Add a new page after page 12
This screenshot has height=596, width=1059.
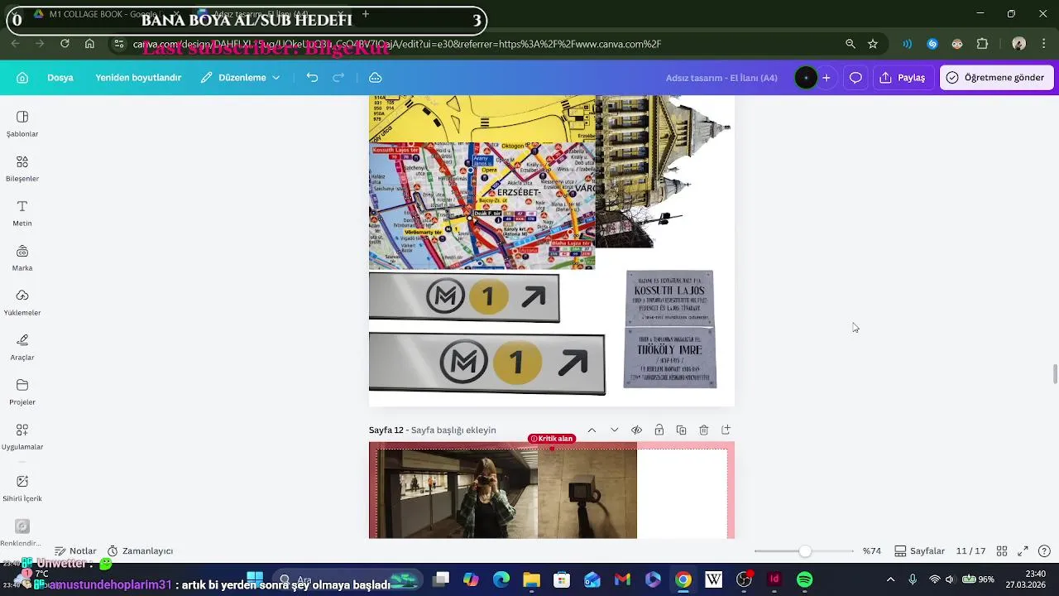tap(726, 430)
